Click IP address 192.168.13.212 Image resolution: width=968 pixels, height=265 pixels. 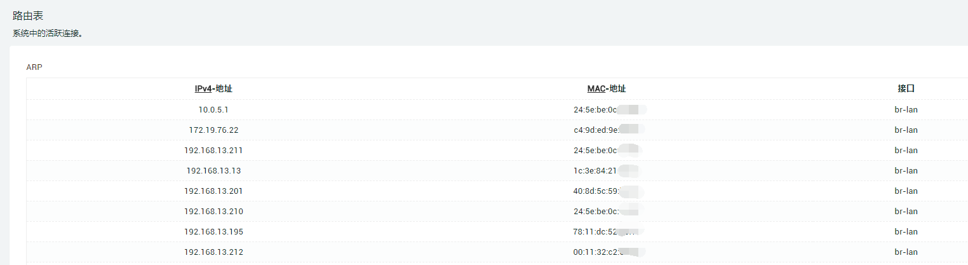coord(213,252)
